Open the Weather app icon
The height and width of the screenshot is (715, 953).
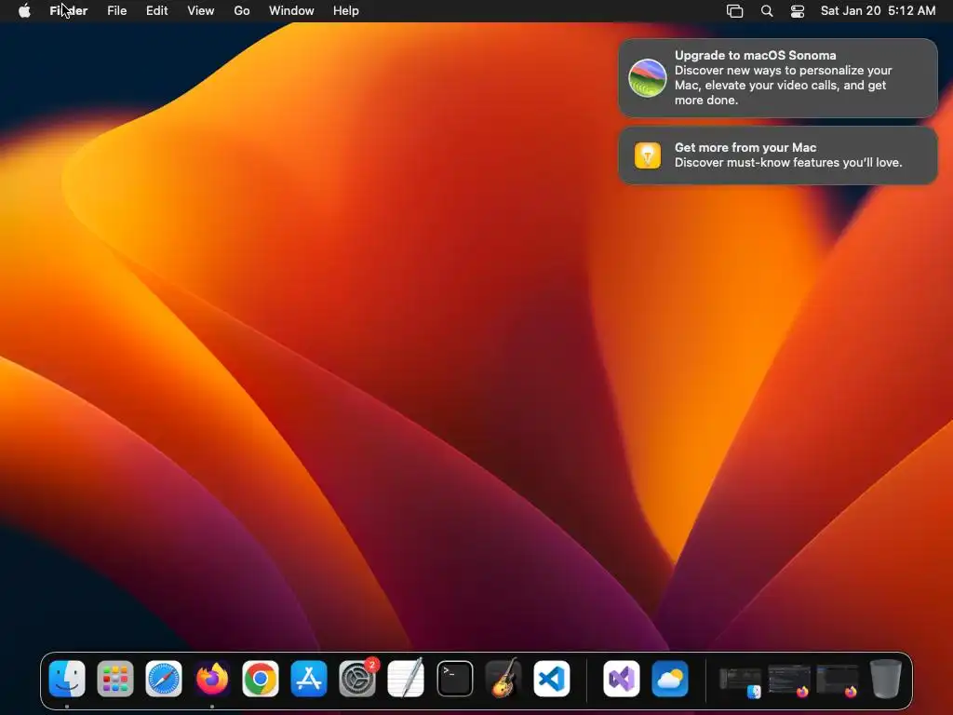[x=670, y=679]
